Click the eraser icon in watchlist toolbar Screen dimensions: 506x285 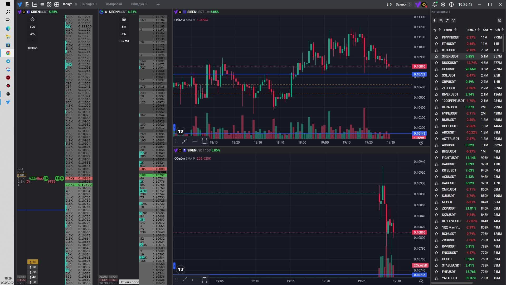point(447,20)
